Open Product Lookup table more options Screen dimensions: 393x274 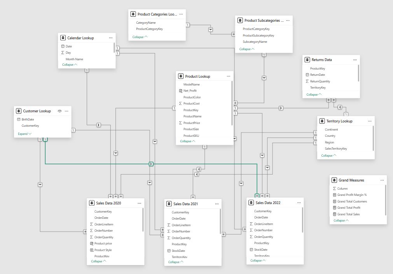pyautogui.click(x=228, y=77)
